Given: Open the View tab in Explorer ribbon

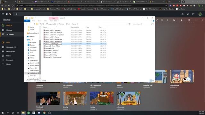Looking at the screenshot, I should [x=45, y=21].
